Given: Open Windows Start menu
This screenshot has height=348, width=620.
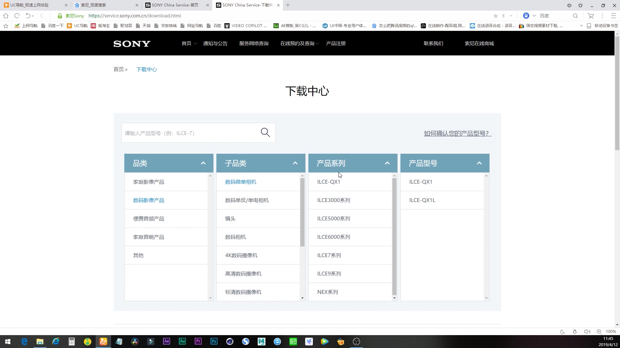Looking at the screenshot, I should 8,342.
